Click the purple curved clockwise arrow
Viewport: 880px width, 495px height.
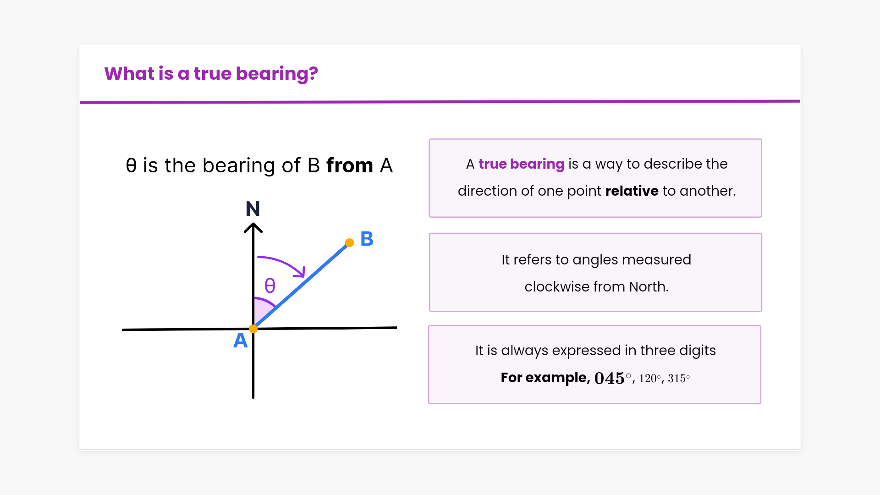pos(284,264)
